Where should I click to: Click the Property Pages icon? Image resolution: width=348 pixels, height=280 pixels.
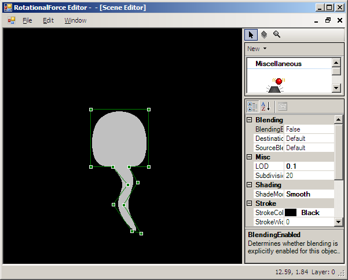click(282, 106)
